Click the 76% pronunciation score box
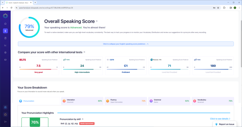Viewport: 242px width, 127px height. [x=35, y=122]
